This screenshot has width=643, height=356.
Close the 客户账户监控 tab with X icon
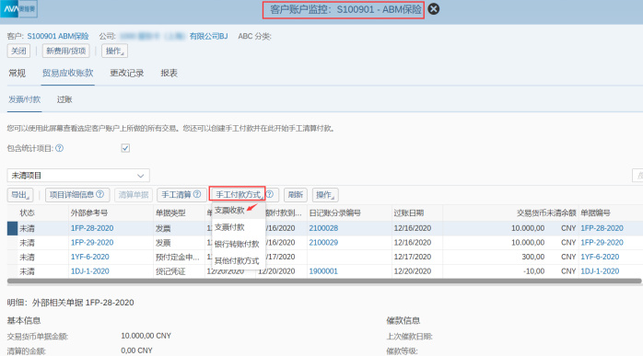[x=434, y=9]
